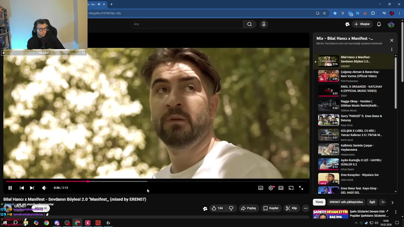The image size is (404, 227).
Task: Close the Mix playlist panel
Action: (x=392, y=40)
